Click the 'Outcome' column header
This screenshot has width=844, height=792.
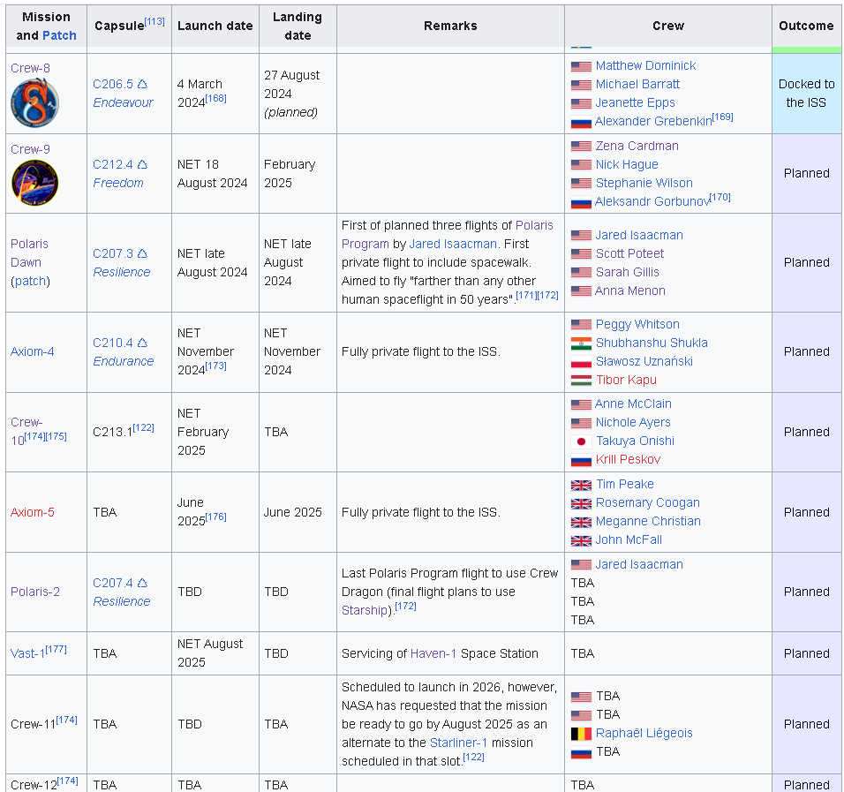[x=806, y=26]
